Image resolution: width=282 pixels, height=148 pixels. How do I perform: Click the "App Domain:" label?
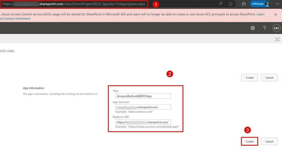tap(121, 102)
